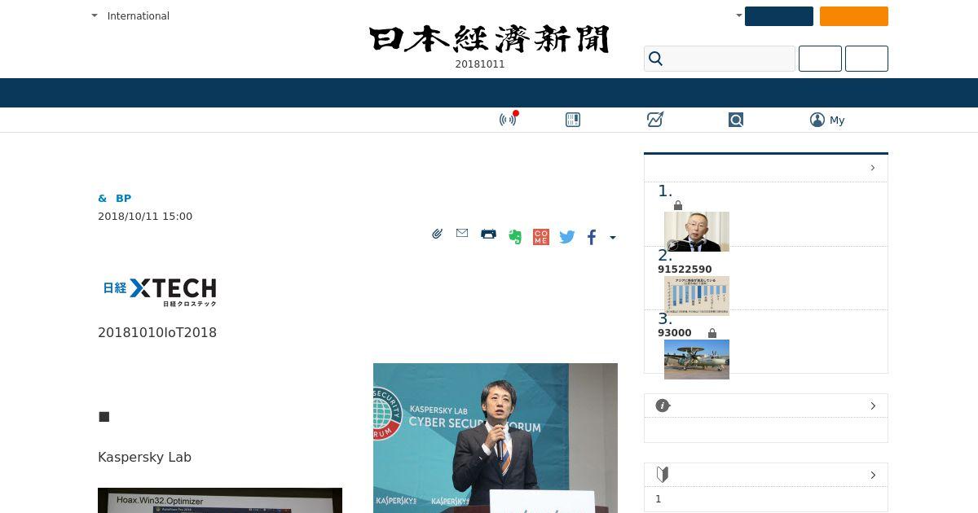Click the info icon in the sidebar panel
The height and width of the screenshot is (513, 978).
(x=663, y=406)
